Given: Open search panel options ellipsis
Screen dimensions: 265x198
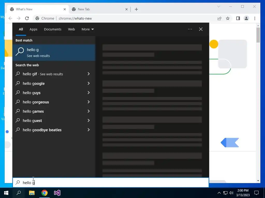Looking at the screenshot, I should pos(190,29).
